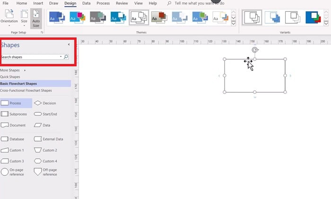Apply the brown and red theme thumbnail

coord(159,18)
